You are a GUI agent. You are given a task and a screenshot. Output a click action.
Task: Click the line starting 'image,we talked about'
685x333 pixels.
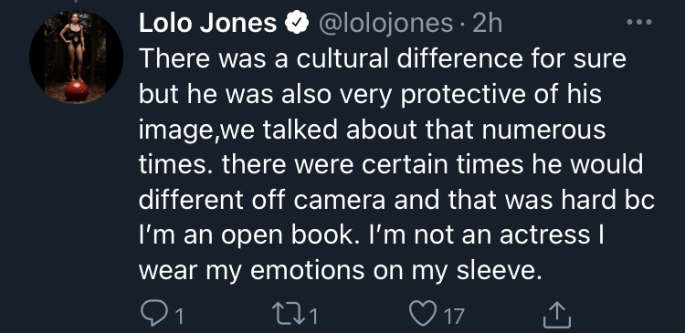pos(373,130)
